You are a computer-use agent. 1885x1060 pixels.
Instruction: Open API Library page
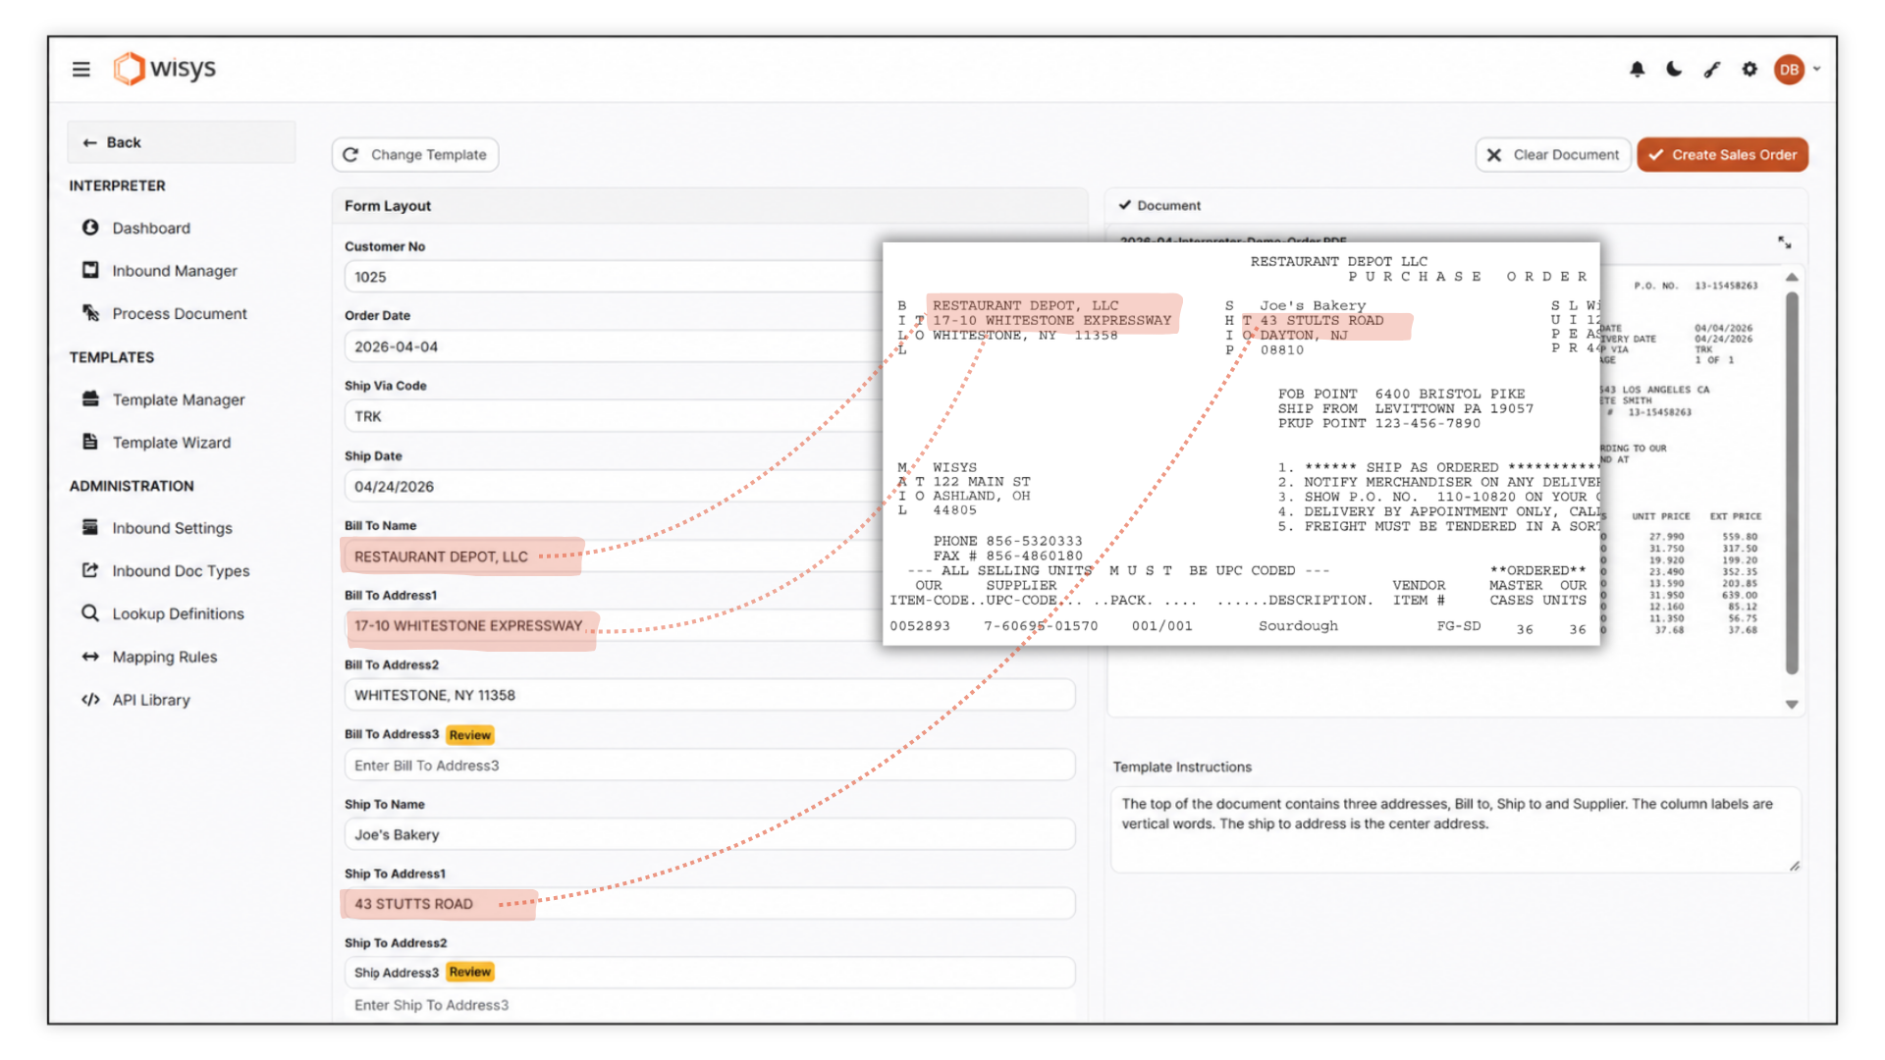pyautogui.click(x=150, y=701)
